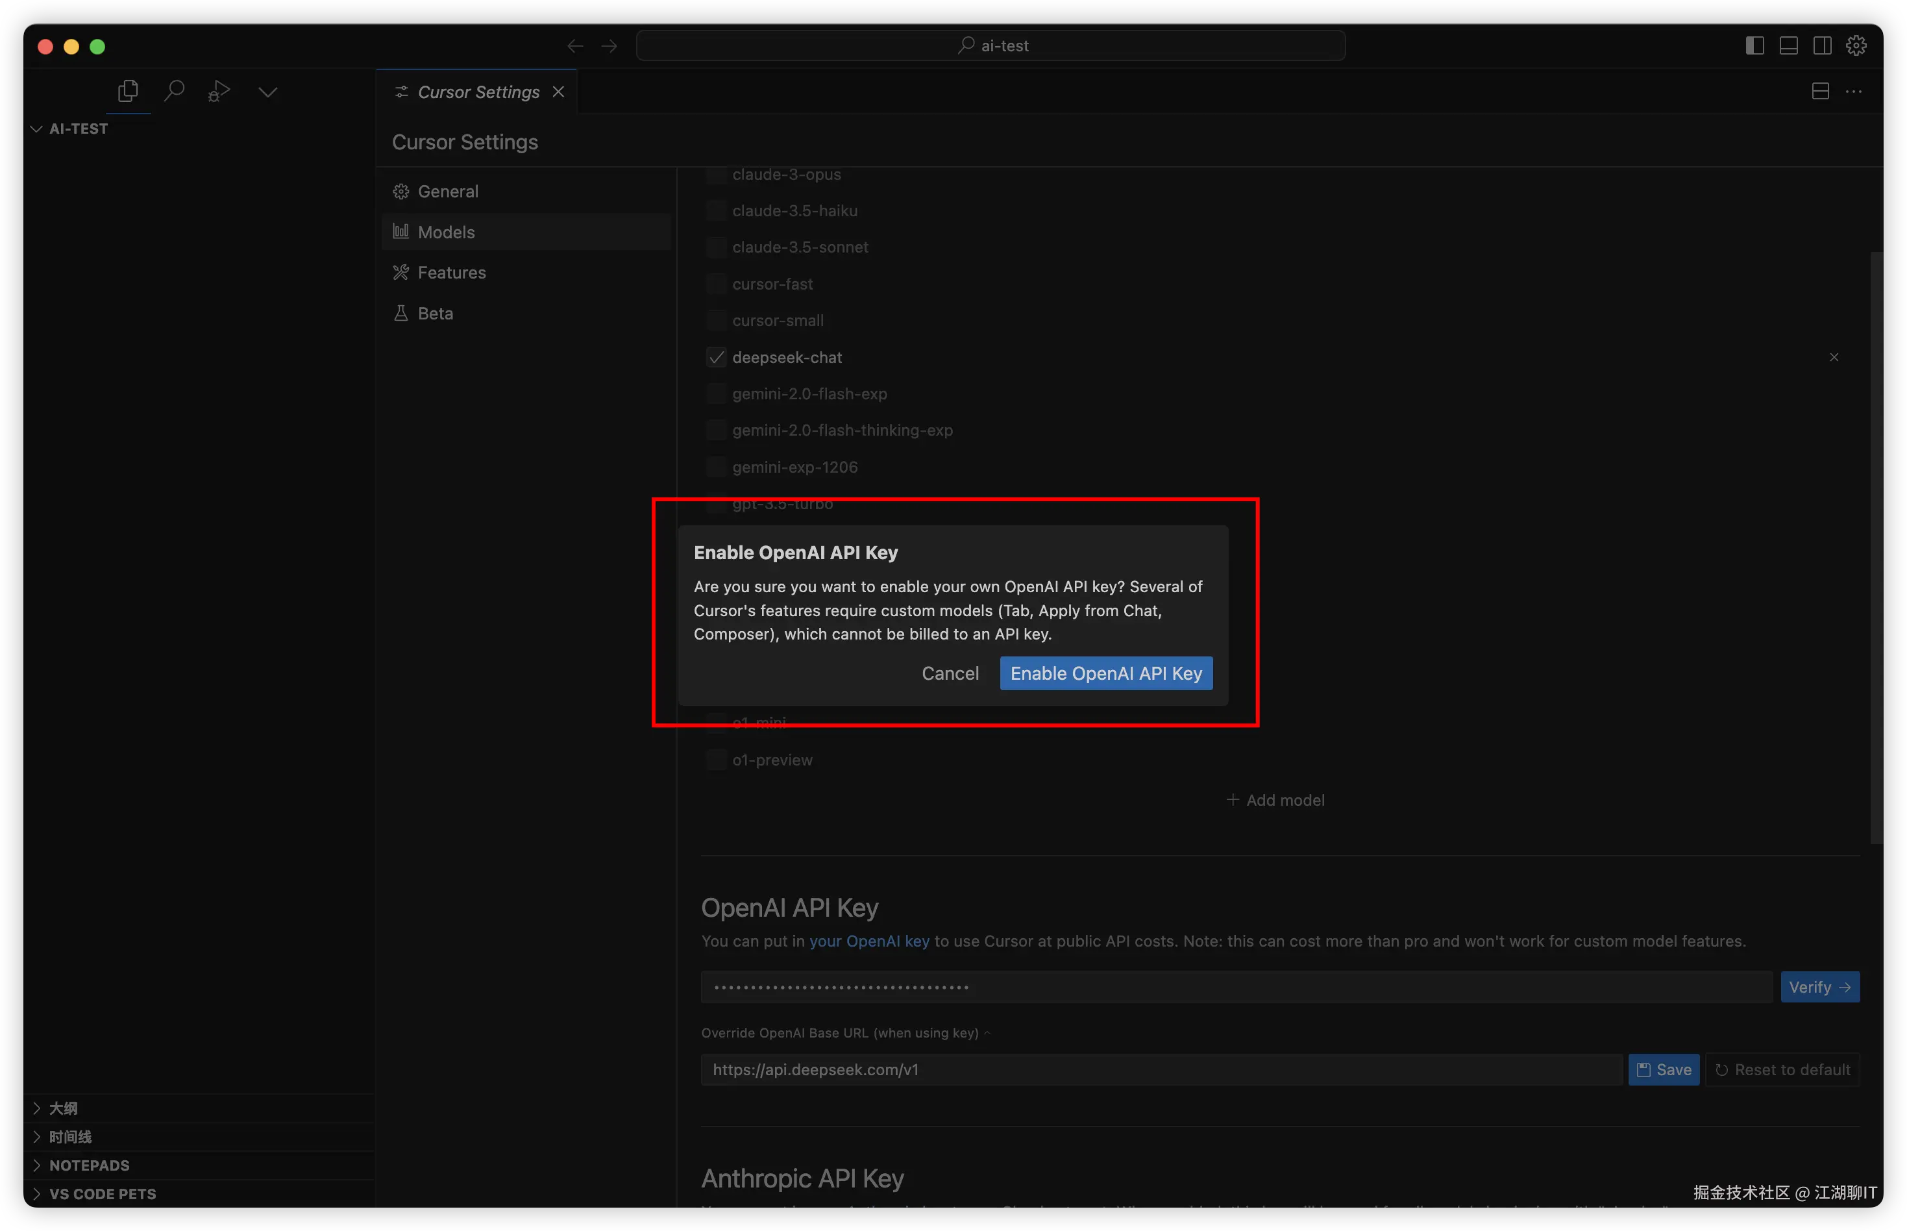Image resolution: width=1907 pixels, height=1231 pixels.
Task: Cancel the Enable OpenAI API Key dialog
Action: click(x=949, y=673)
